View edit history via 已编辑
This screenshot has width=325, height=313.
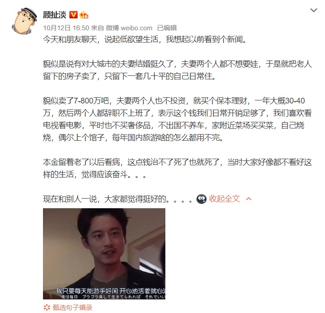tap(167, 28)
